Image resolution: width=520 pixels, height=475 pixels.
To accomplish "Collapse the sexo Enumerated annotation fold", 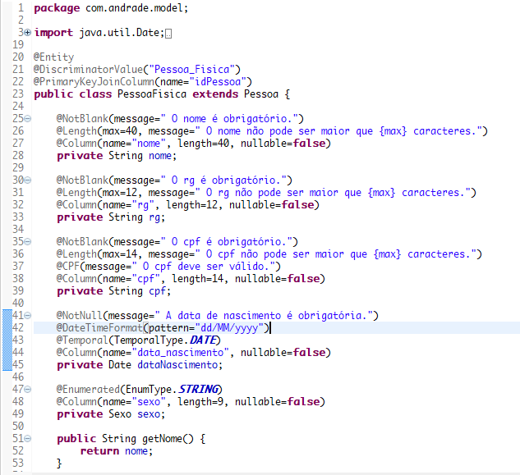I will 28,389.
